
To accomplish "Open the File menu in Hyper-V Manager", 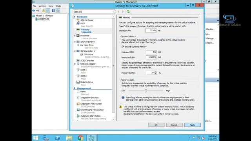I will pyautogui.click(x=35, y=6).
